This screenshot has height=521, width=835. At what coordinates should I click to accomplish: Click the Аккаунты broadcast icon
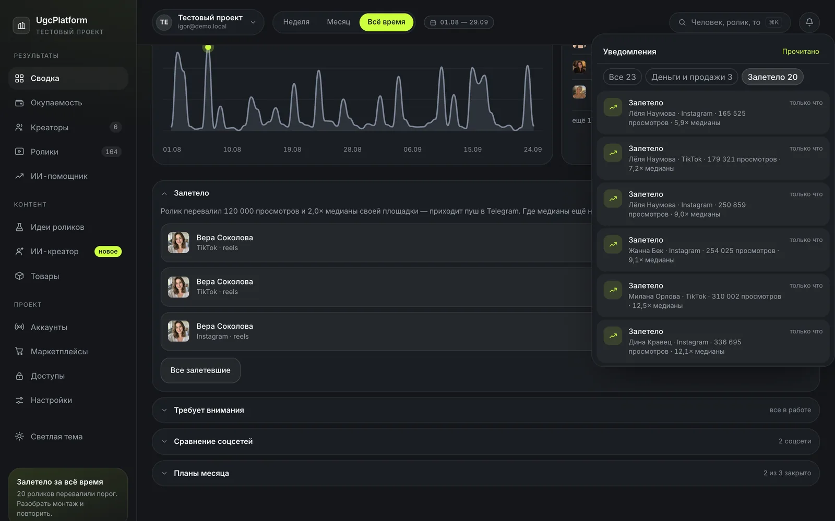19,327
